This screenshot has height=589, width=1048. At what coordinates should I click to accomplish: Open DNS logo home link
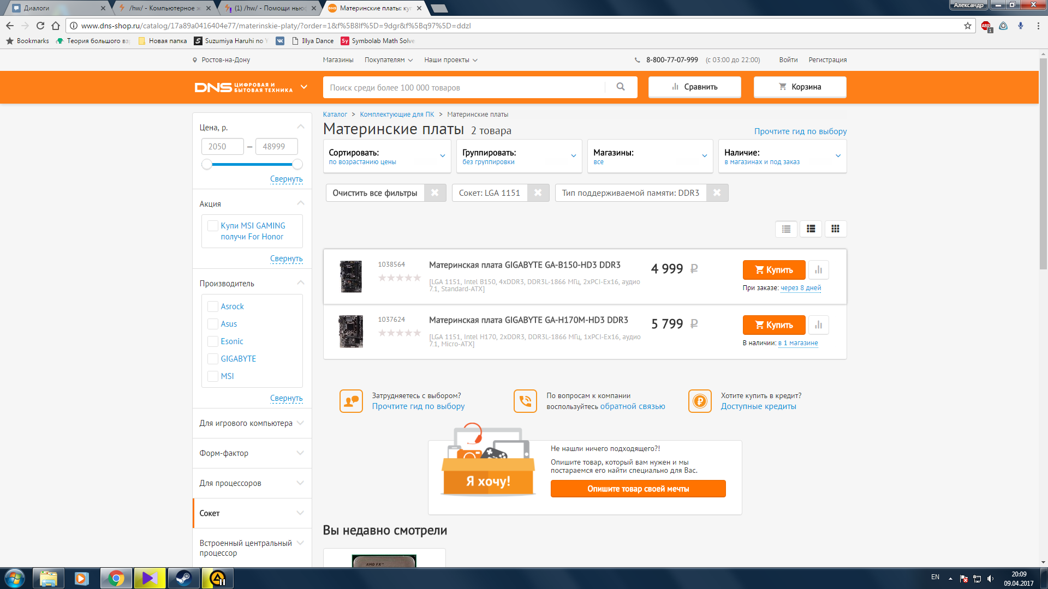pyautogui.click(x=243, y=87)
